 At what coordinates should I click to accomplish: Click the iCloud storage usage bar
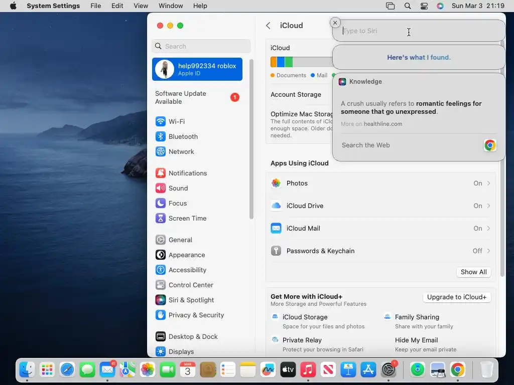pos(301,62)
